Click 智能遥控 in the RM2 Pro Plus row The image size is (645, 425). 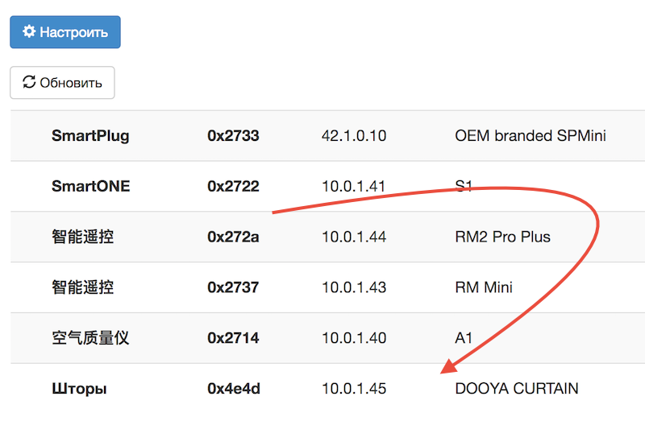[x=82, y=237]
